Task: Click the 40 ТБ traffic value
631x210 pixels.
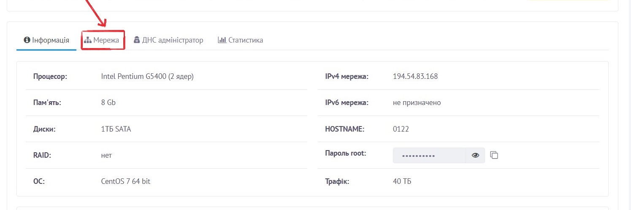Action: point(402,181)
